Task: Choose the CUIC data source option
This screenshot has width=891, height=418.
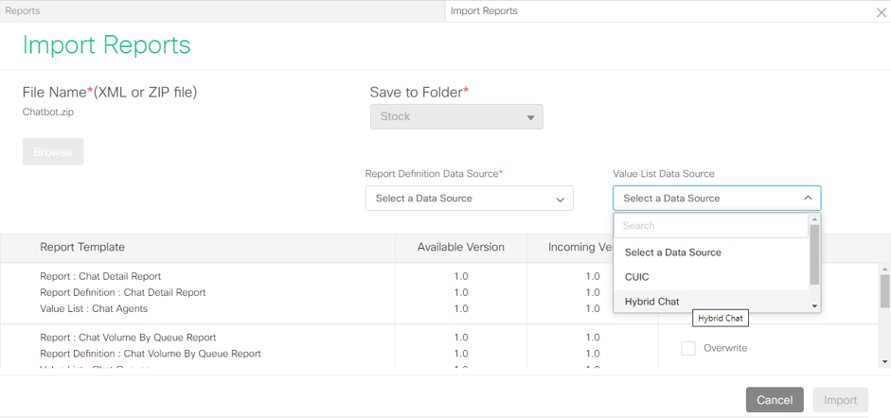Action: pyautogui.click(x=637, y=277)
